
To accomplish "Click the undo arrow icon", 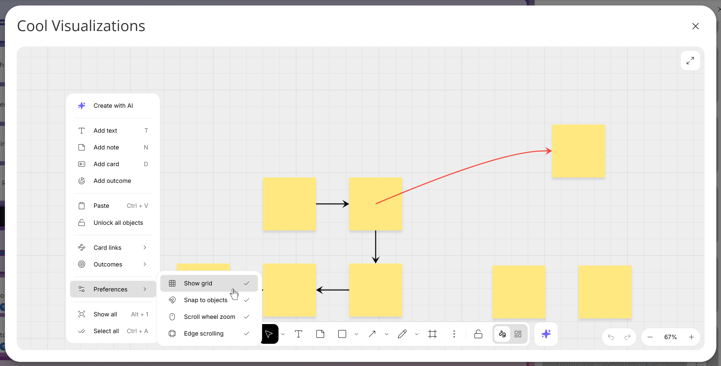I will (x=611, y=337).
